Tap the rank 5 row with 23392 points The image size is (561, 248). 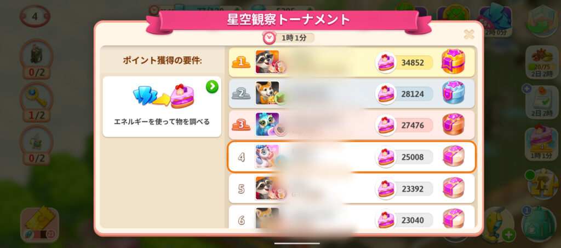[x=352, y=188]
